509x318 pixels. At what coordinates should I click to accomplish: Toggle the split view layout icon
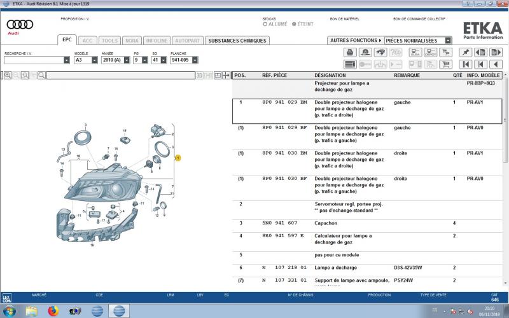pos(218,75)
